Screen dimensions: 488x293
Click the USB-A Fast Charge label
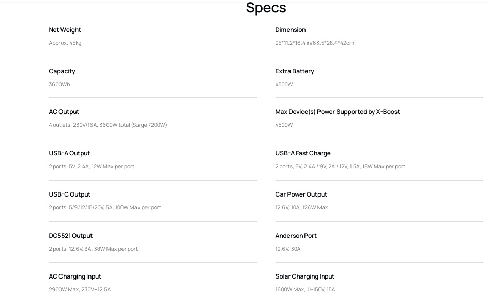coord(303,153)
